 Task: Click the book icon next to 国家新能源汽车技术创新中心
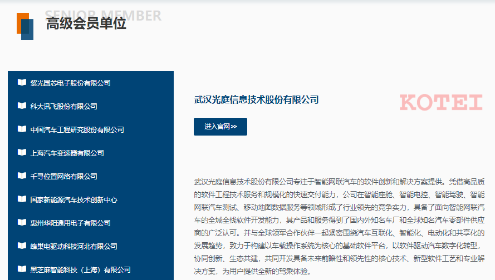pos(22,199)
